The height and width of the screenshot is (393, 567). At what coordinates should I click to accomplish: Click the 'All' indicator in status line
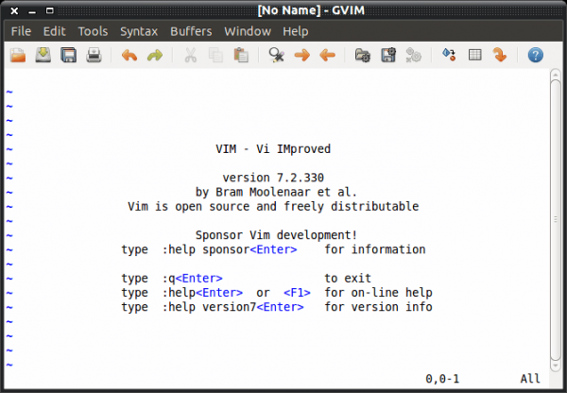530,379
